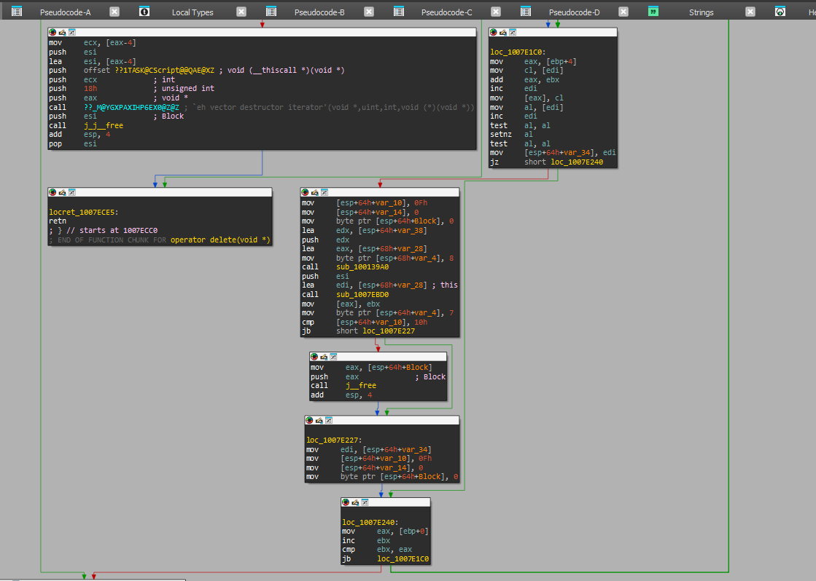
Task: Click the '??_M@YGXPAXIHP6EX0@Z@Z' call symbol
Action: 132,108
